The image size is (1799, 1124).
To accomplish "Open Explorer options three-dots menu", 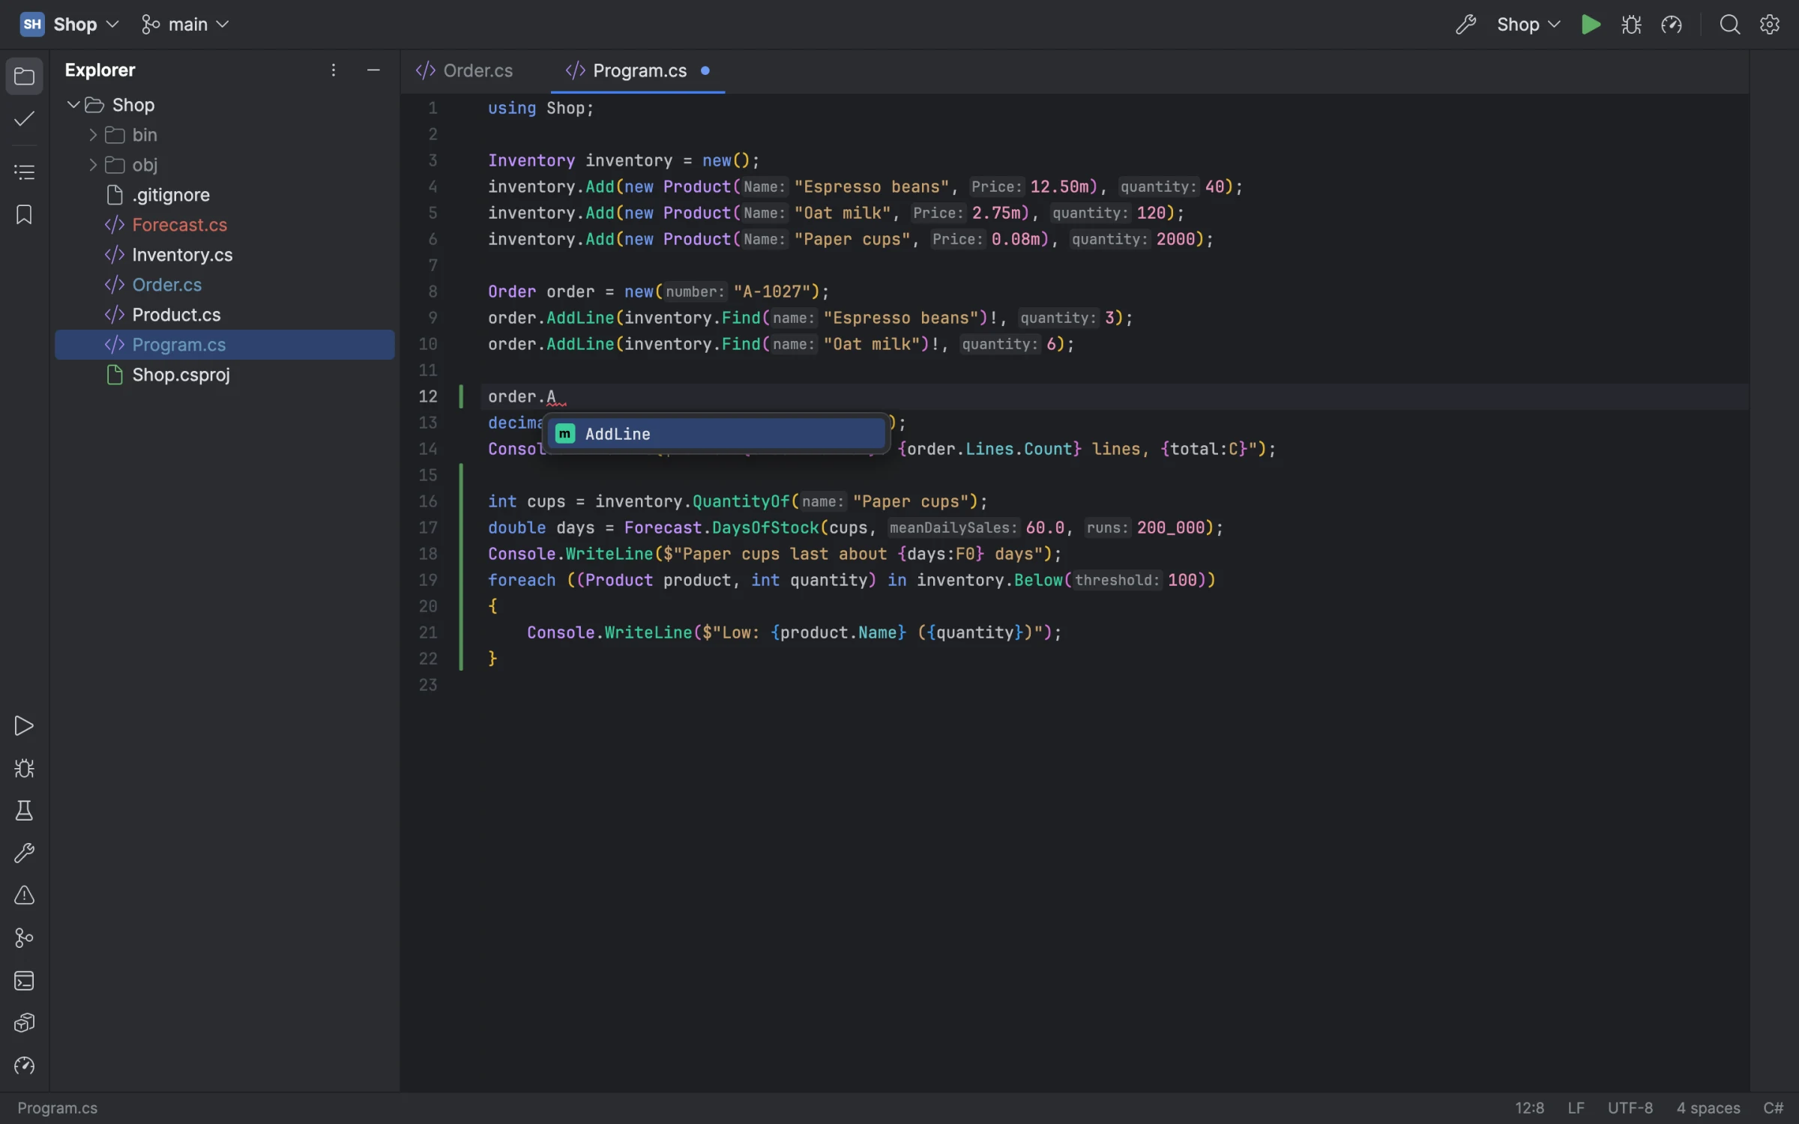I will (334, 70).
